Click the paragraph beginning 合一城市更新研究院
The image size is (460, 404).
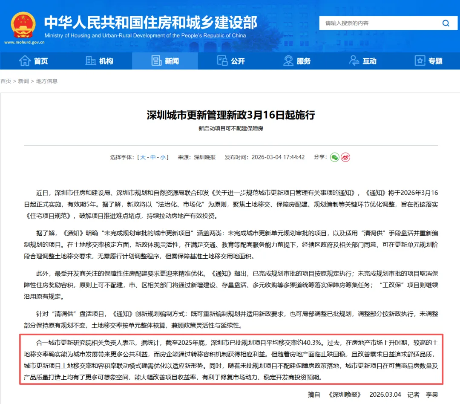[x=231, y=360]
